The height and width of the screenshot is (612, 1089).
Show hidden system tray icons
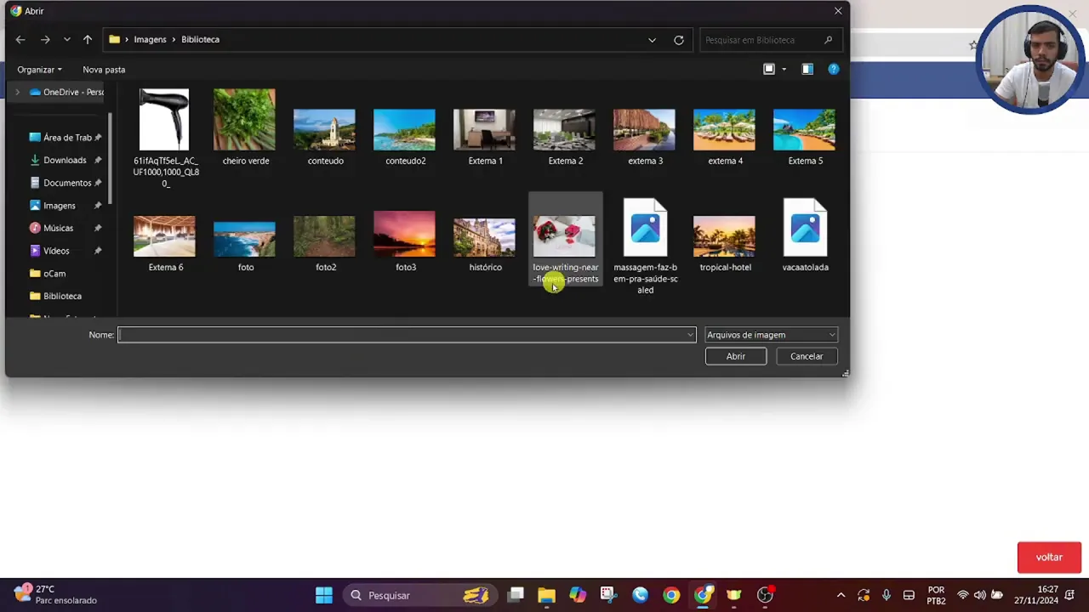pos(841,595)
